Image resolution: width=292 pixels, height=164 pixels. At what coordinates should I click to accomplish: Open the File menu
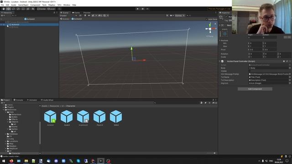(x=2, y=5)
